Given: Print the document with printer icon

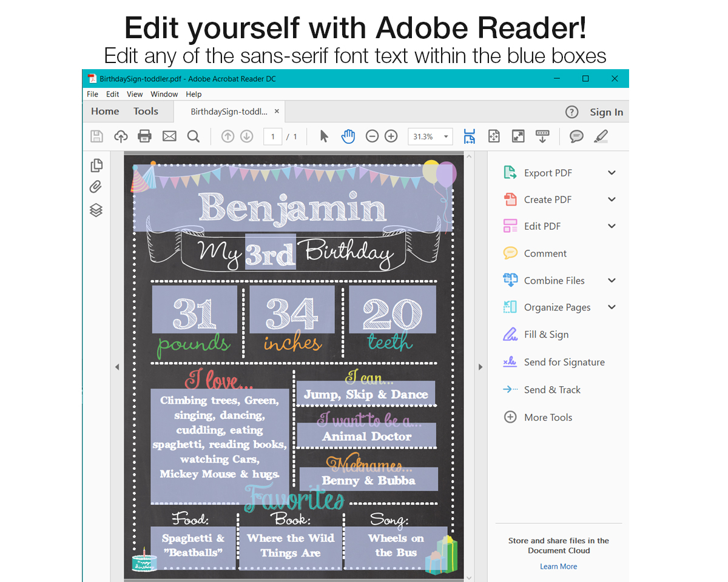Looking at the screenshot, I should tap(144, 136).
